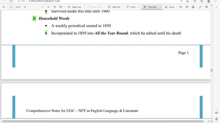Image resolution: width=220 pixels, height=123 pixels.
Task: Select the Add text tool
Action: [114, 7]
